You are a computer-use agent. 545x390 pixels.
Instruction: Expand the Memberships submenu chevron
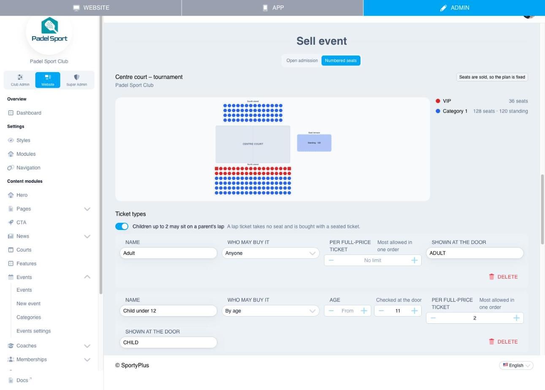click(x=87, y=360)
